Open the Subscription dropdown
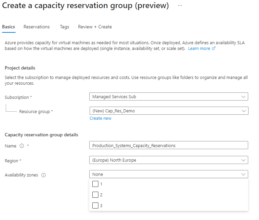Viewport: 259px width, 220px height. point(168,97)
